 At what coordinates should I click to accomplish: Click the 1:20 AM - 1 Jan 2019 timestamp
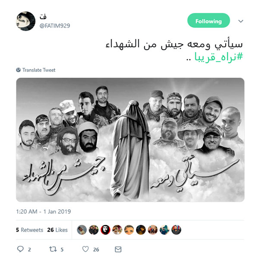[44, 211]
